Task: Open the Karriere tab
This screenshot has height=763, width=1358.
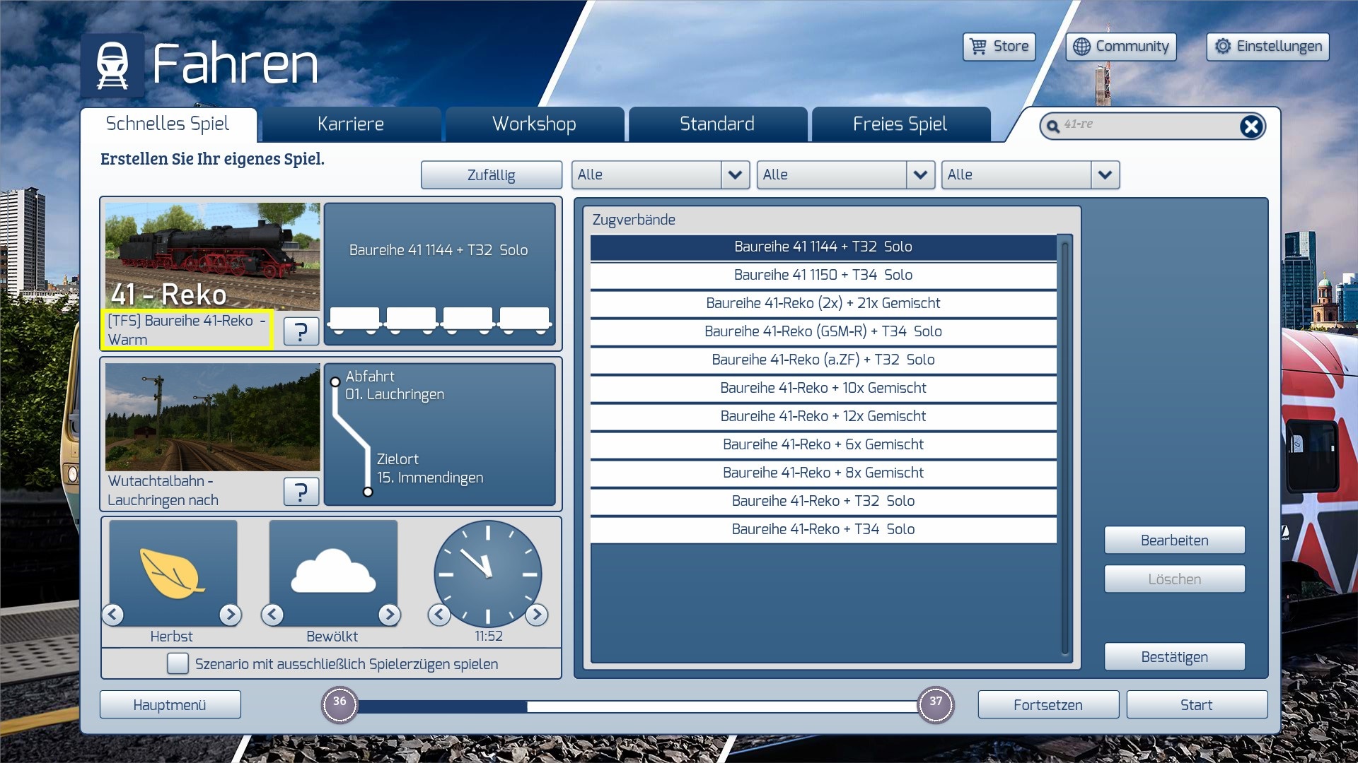Action: pos(351,124)
